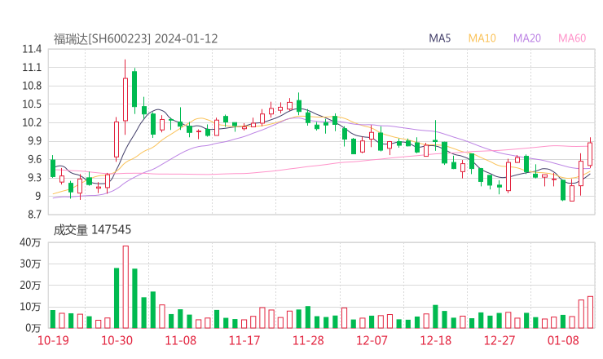This screenshot has height=359, width=603.
Task: Click the 10-30 date axis label
Action: [117, 340]
